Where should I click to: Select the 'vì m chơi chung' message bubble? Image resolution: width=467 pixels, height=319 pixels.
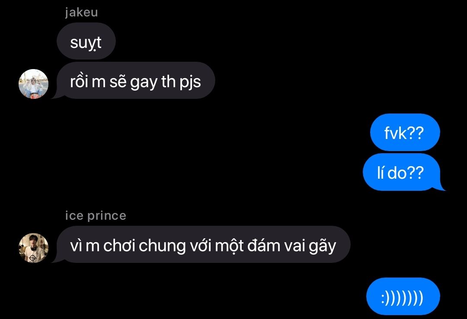203,244
